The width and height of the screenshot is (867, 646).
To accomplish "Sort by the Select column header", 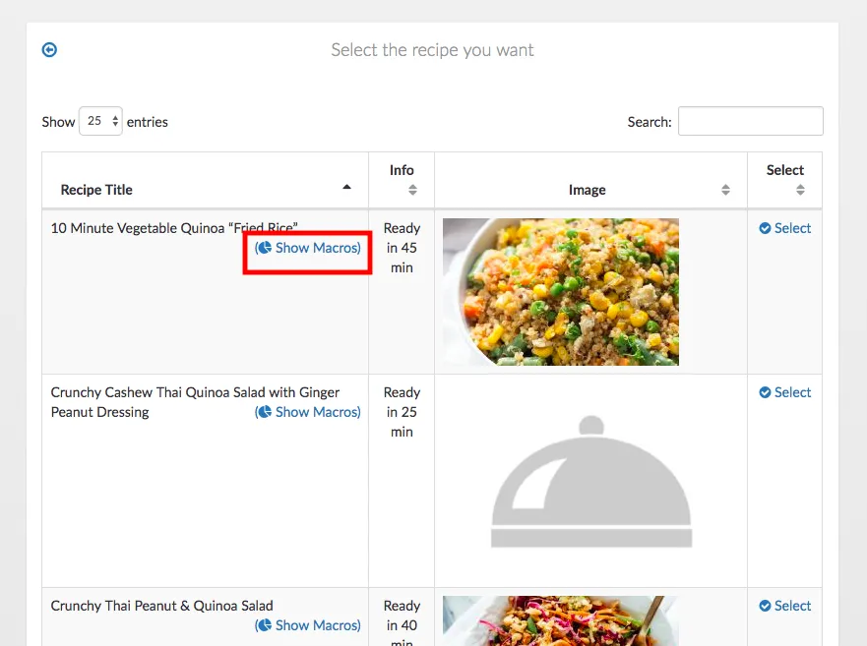I will pos(784,179).
